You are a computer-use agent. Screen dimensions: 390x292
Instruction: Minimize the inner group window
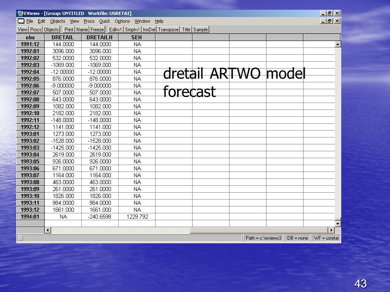tap(323, 21)
